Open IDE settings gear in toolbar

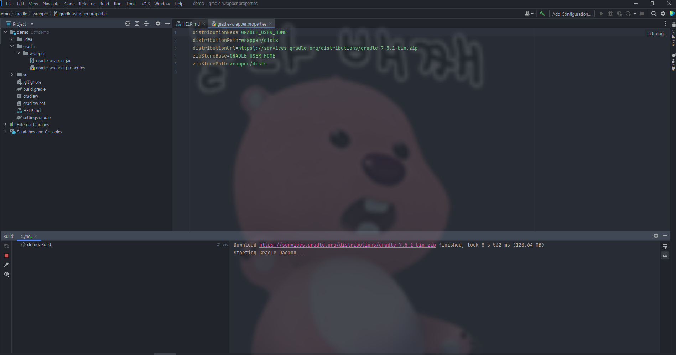coord(663,14)
